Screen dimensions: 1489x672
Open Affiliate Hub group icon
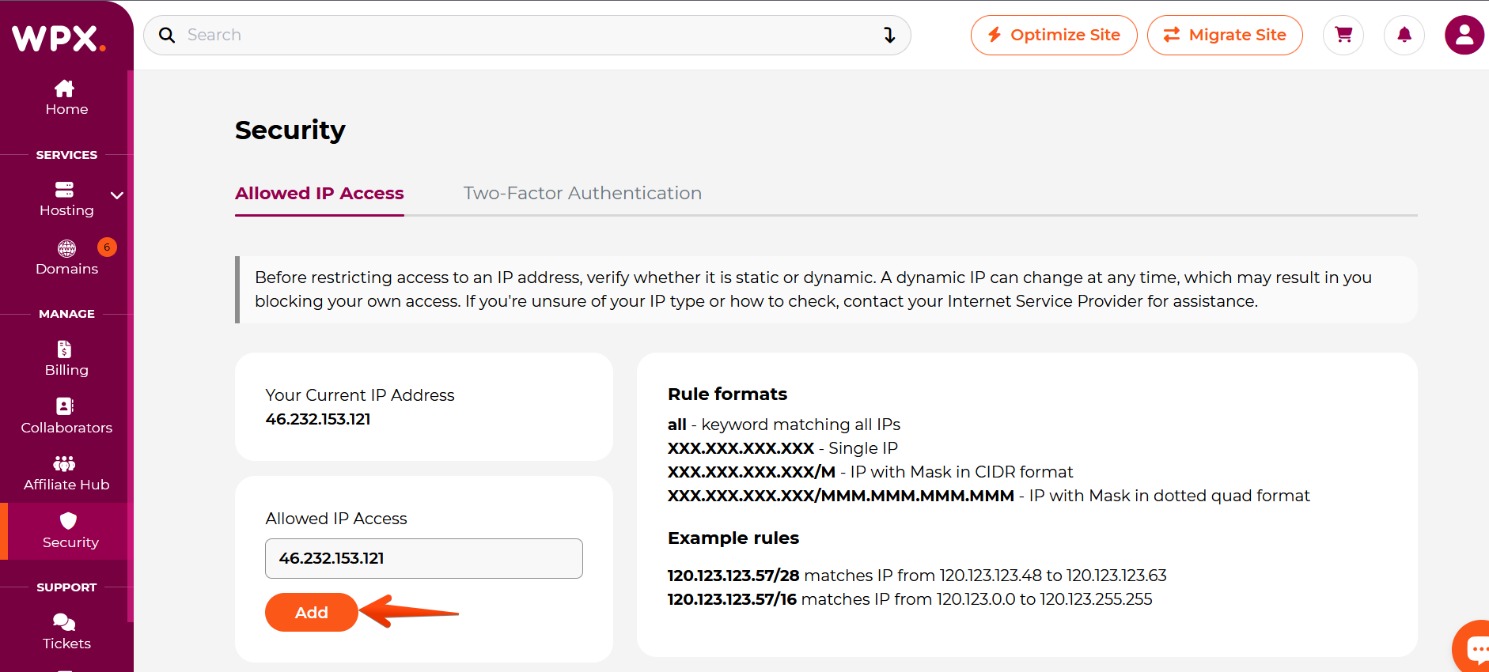click(x=65, y=463)
